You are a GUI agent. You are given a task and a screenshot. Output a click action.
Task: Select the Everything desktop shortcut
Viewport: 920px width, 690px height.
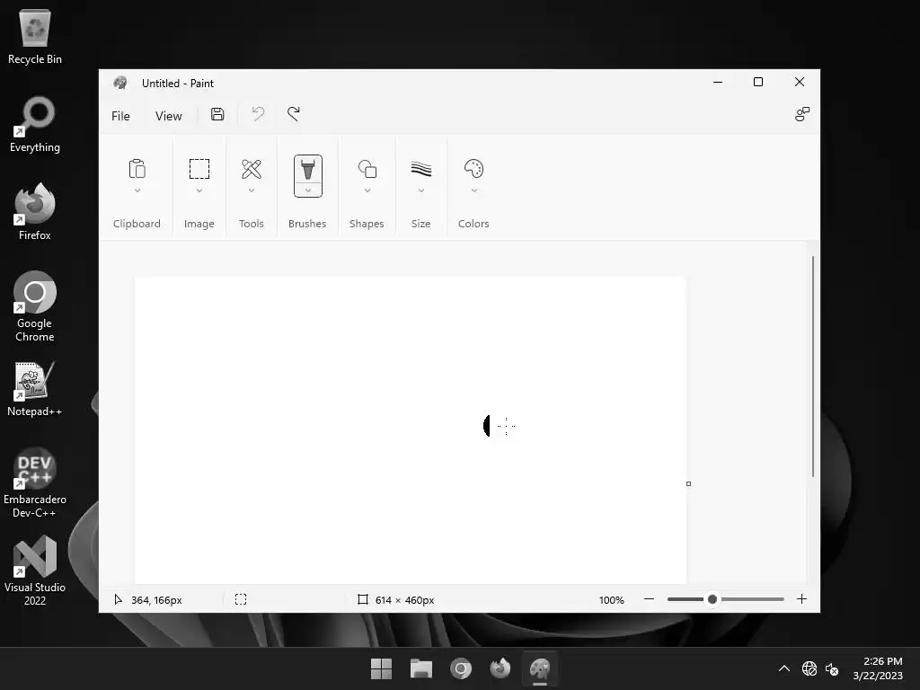pyautogui.click(x=35, y=124)
